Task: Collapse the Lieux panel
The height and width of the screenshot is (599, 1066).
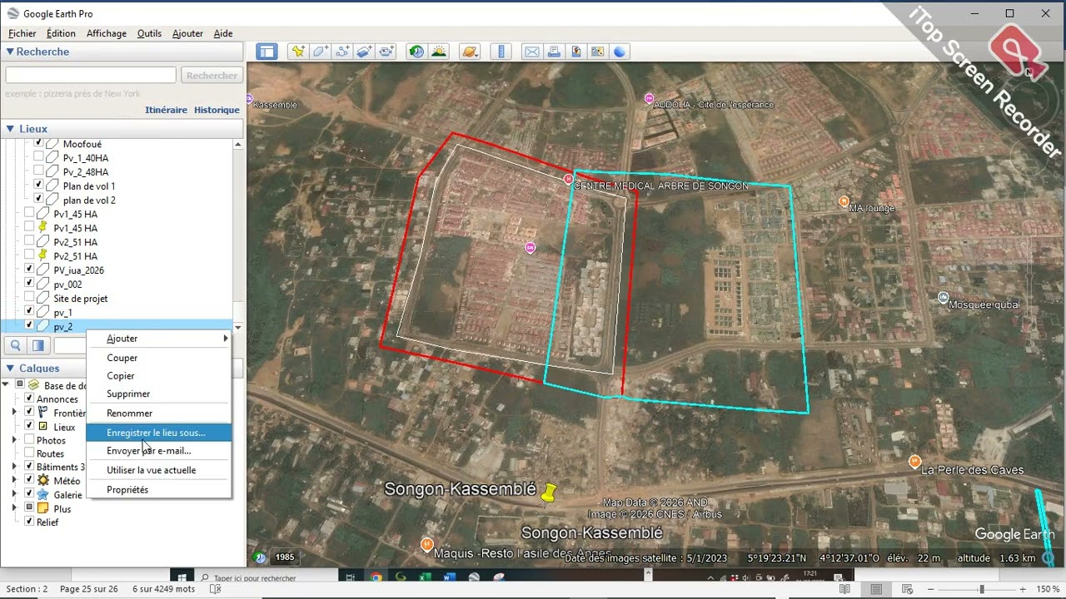Action: (10, 129)
